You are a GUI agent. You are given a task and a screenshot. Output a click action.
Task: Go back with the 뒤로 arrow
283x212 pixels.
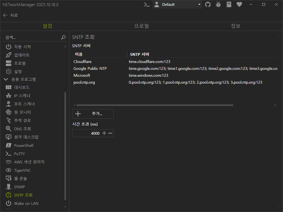pos(5,15)
